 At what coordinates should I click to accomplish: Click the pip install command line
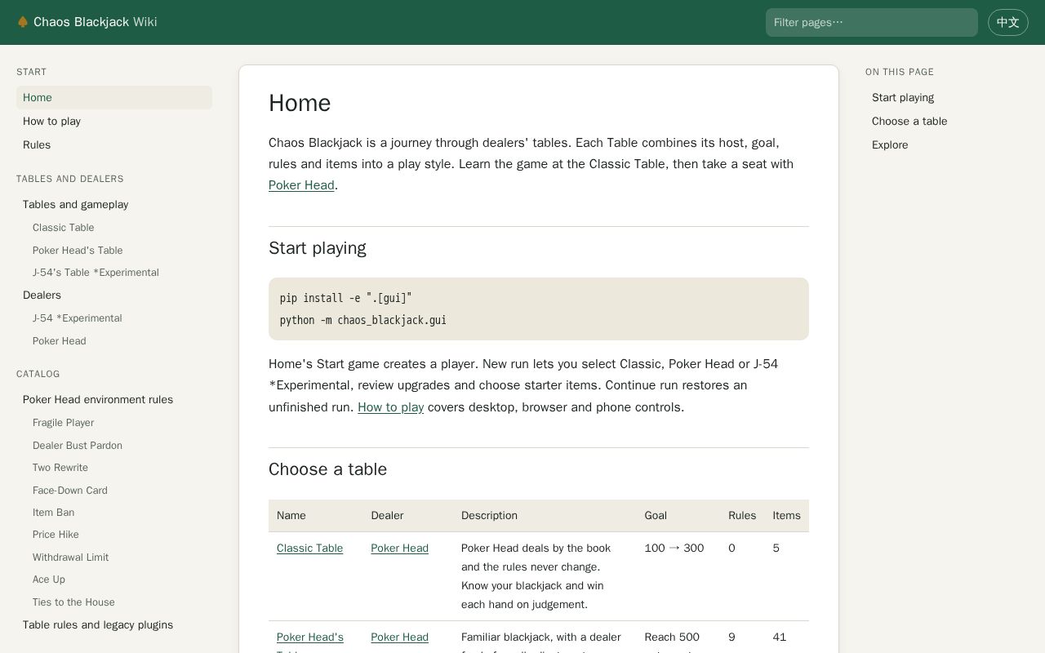(x=346, y=299)
